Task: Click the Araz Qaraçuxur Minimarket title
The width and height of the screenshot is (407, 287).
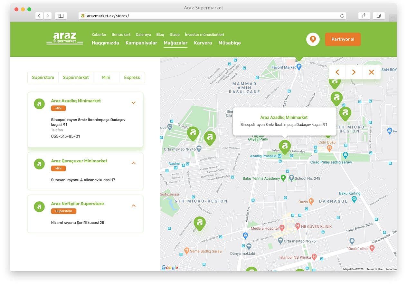Action: pyautogui.click(x=79, y=161)
